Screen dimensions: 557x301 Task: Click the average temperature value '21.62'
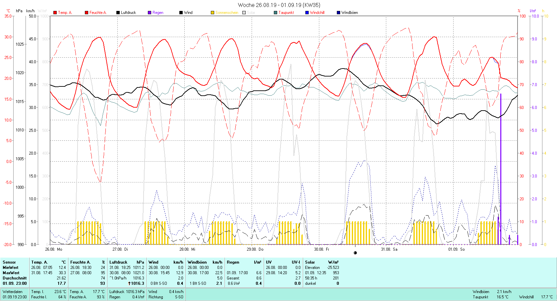[61, 278]
